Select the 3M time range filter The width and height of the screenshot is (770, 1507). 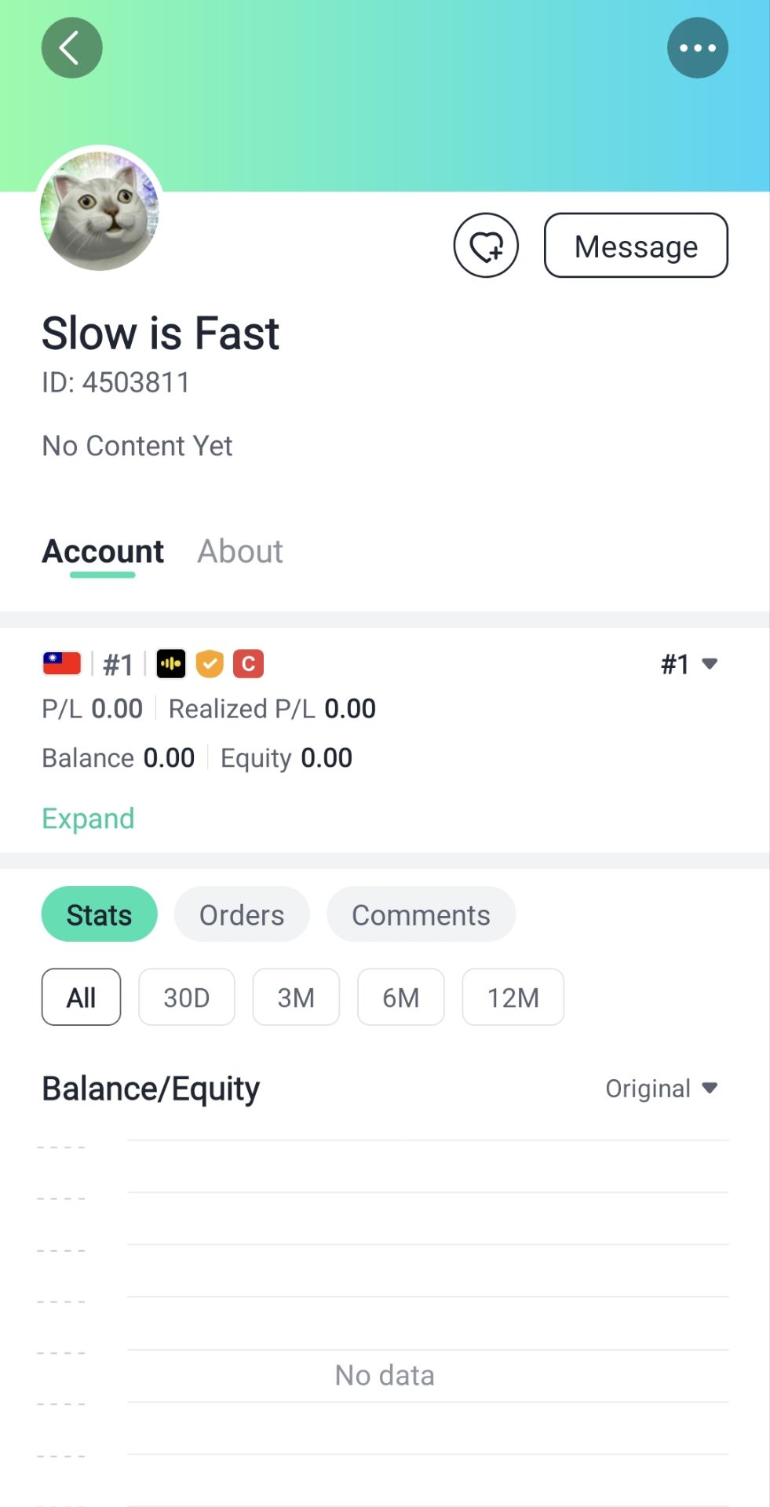point(295,997)
